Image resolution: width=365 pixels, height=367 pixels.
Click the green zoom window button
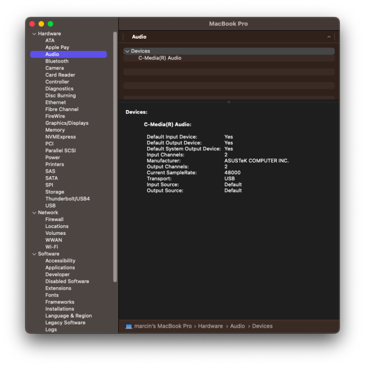tap(50, 24)
